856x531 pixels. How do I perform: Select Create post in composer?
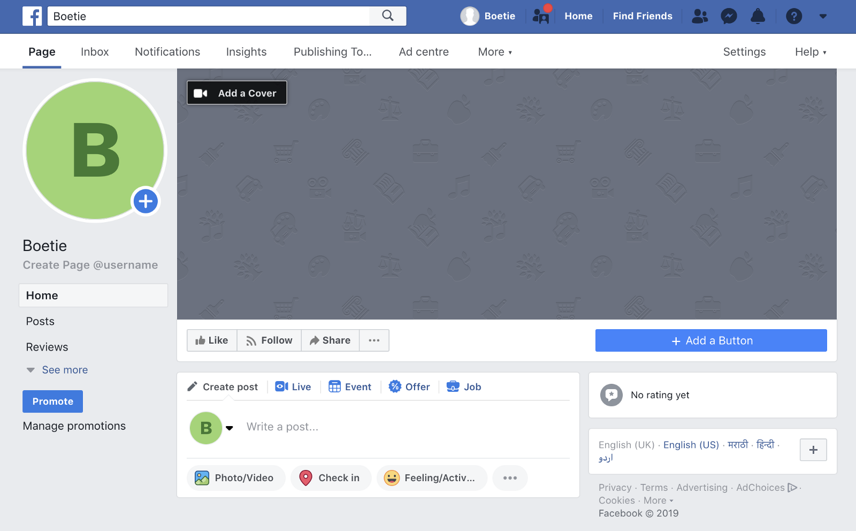(223, 386)
